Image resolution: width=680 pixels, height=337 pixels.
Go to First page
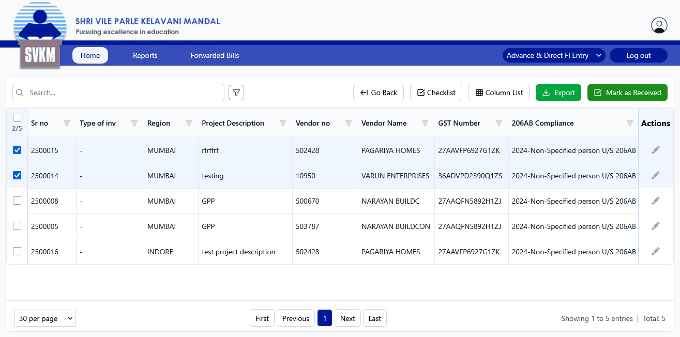pyautogui.click(x=262, y=318)
